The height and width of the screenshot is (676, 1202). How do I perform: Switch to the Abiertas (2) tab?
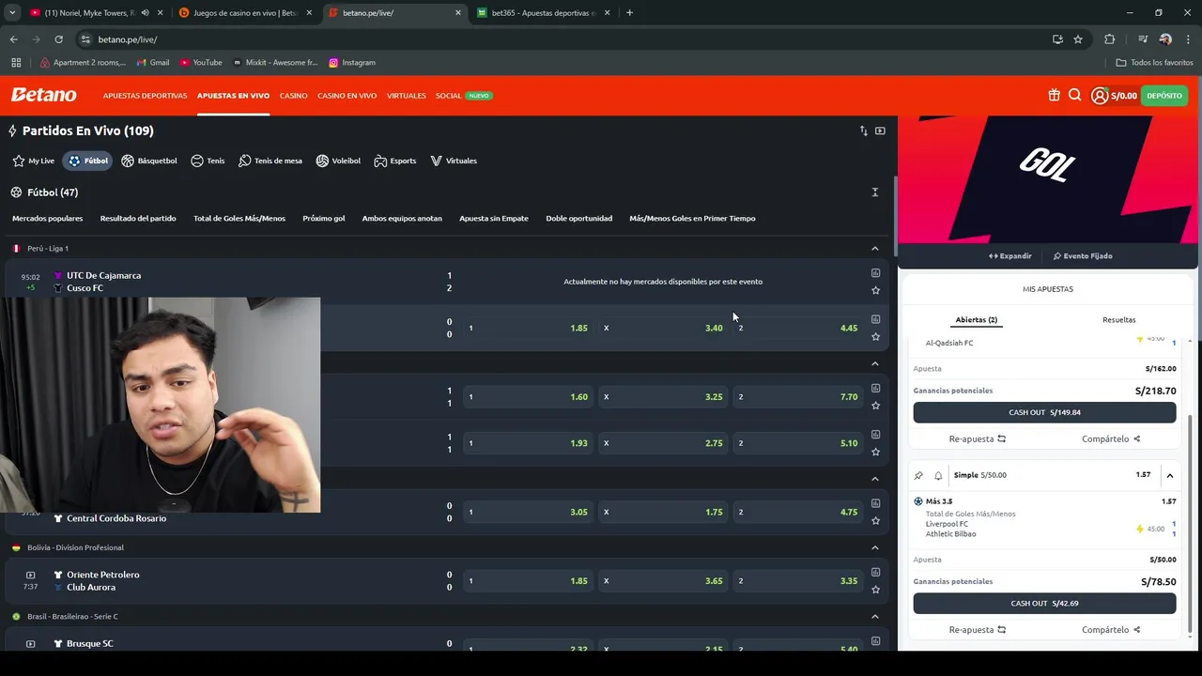976,320
